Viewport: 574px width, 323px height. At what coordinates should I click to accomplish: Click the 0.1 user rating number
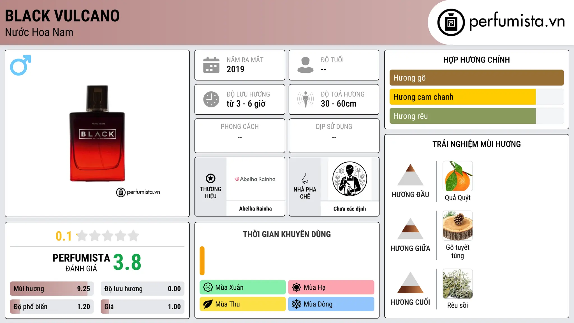click(64, 236)
